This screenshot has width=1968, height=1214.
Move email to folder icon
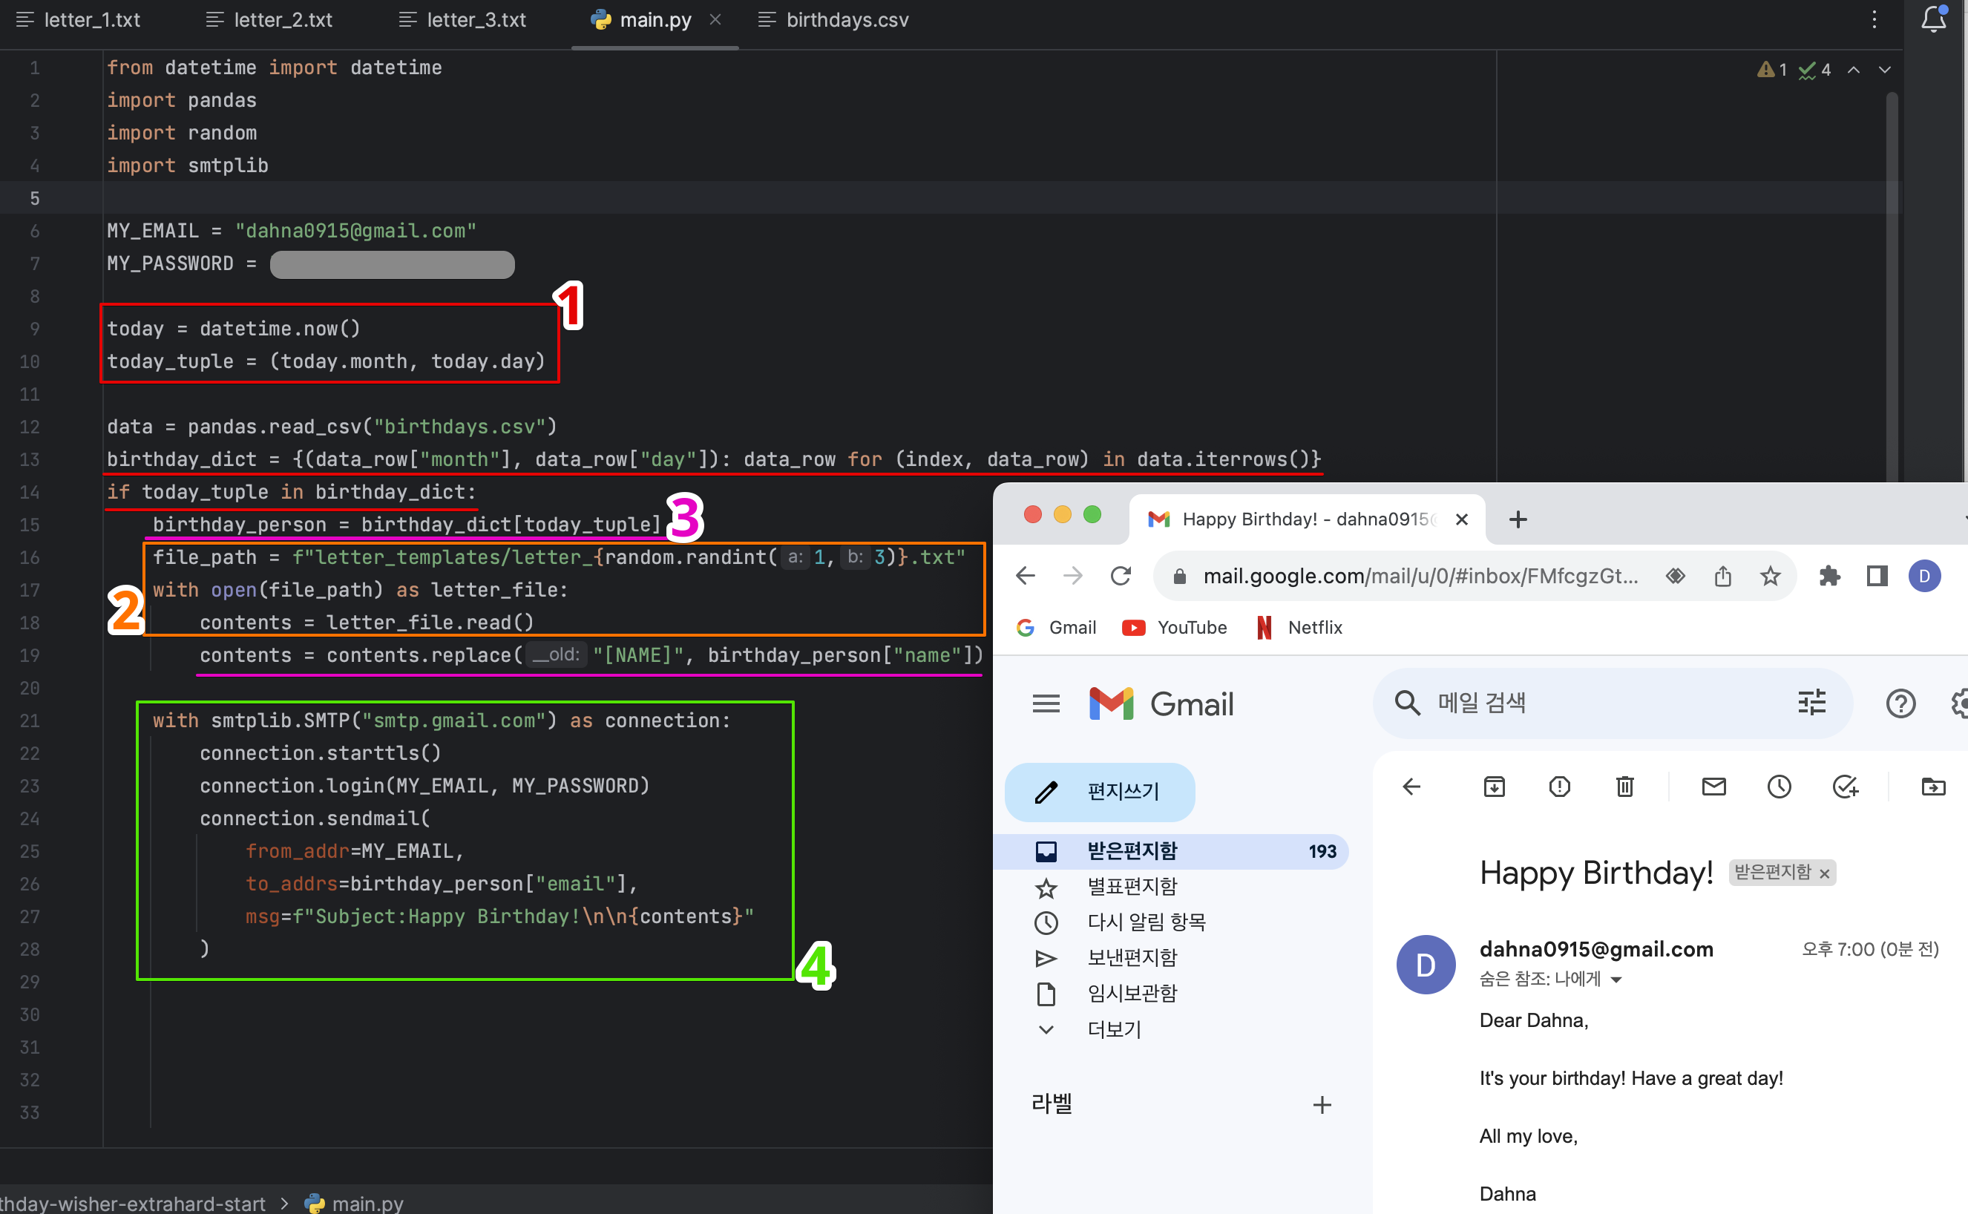click(x=1932, y=786)
